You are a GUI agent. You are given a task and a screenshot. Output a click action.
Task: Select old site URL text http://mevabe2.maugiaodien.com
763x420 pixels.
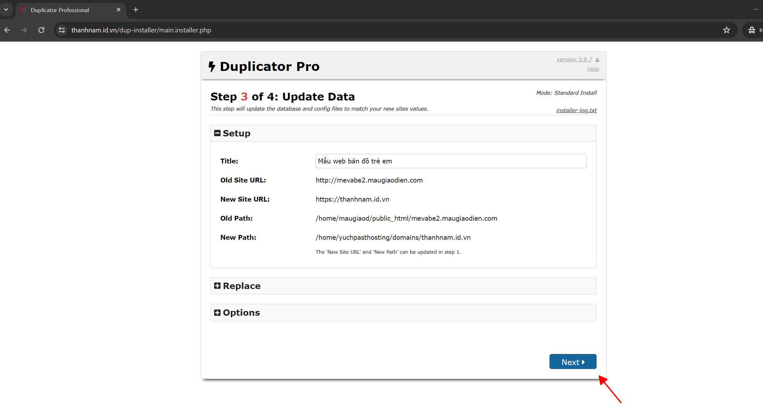(369, 180)
